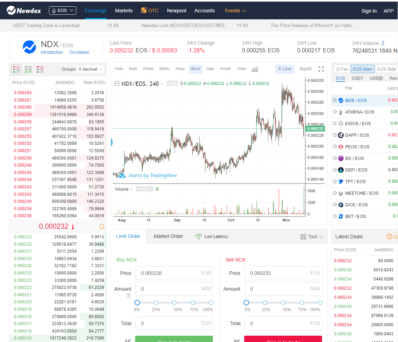The width and height of the screenshot is (398, 342).
Task: Set Buy NDX amount slider to 50%
Action: pos(174,303)
